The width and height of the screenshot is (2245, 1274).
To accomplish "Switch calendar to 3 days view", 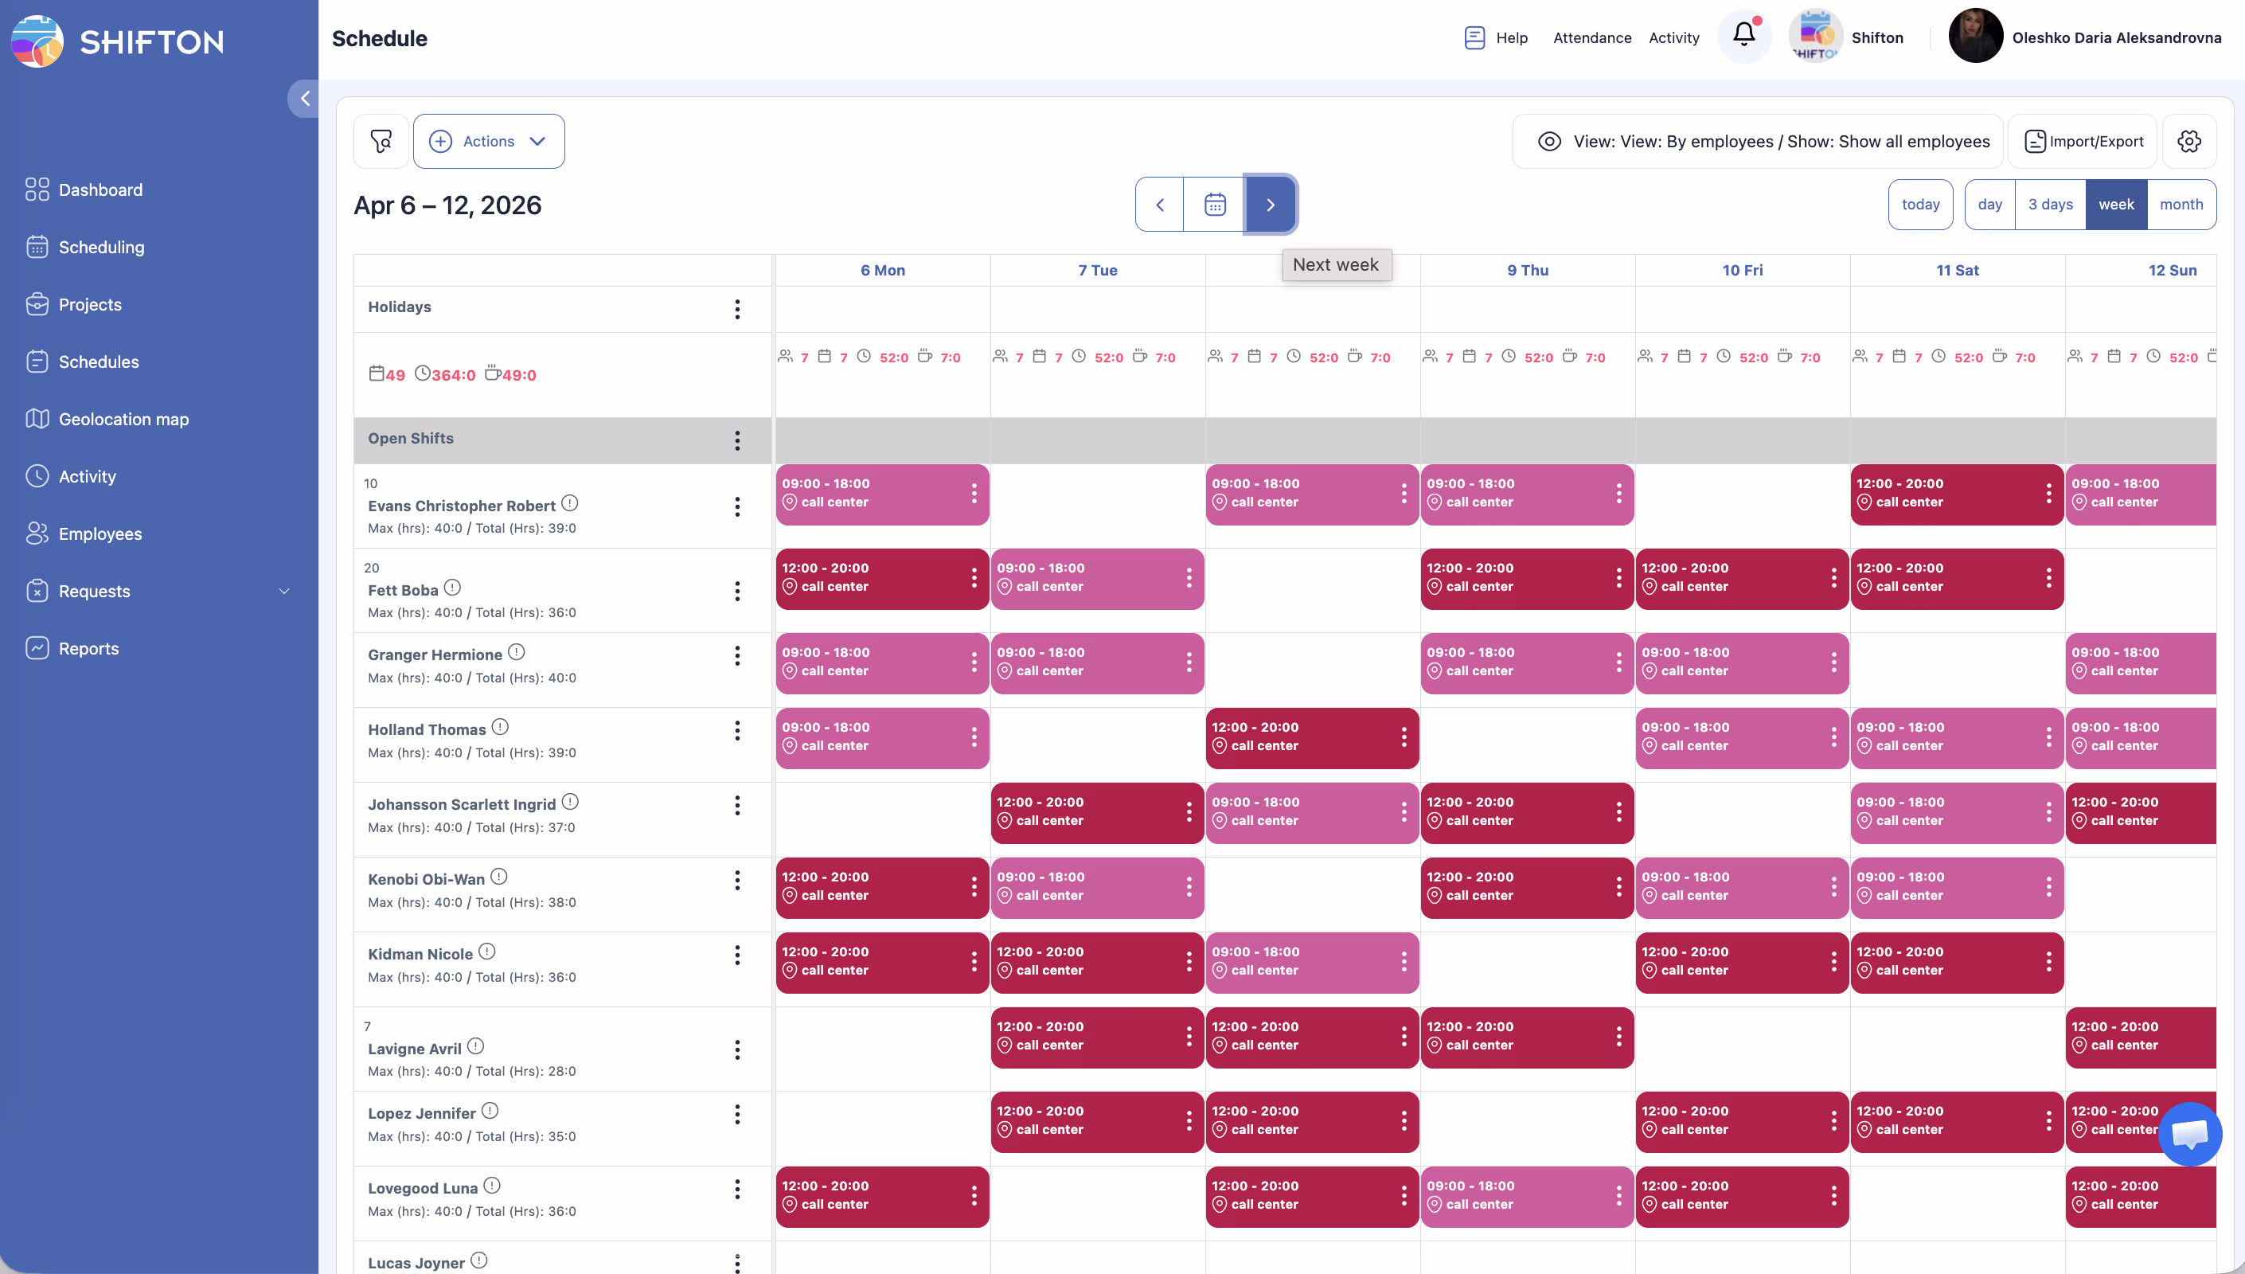I will 2050,204.
